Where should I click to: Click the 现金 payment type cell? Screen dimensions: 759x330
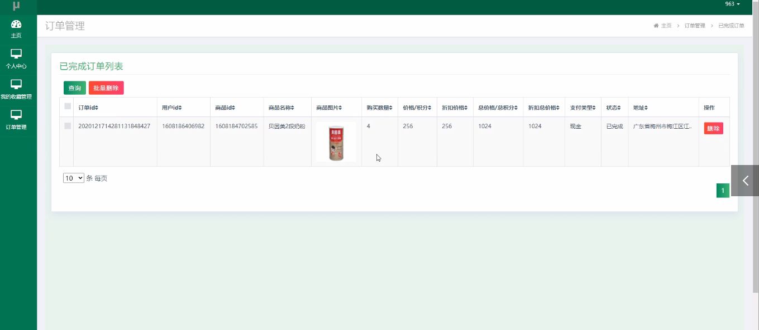pos(576,126)
